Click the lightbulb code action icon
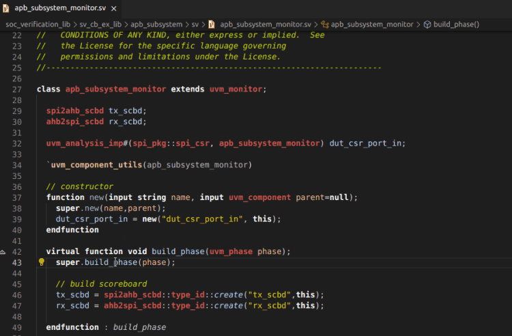The width and height of the screenshot is (512, 336). [41, 262]
